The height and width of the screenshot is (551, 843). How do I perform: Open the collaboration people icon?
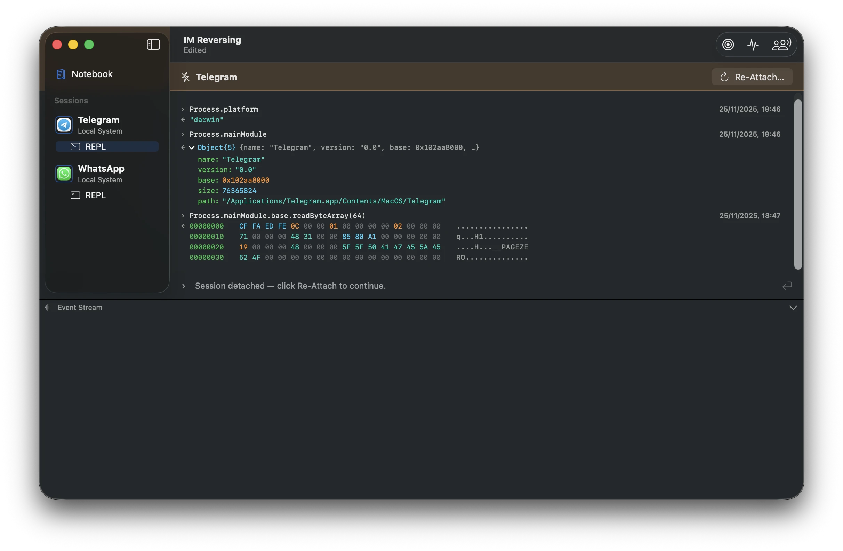[x=781, y=45]
